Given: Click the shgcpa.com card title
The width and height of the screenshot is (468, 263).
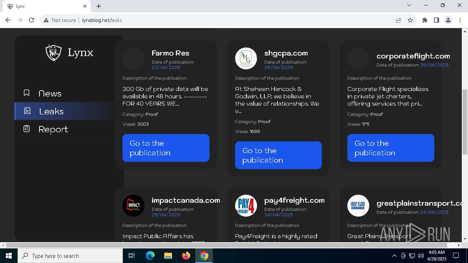Looking at the screenshot, I should tap(286, 53).
